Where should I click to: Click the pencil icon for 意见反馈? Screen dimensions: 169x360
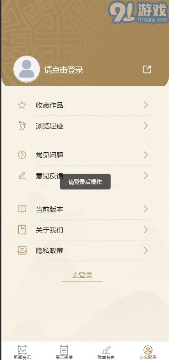click(22, 176)
